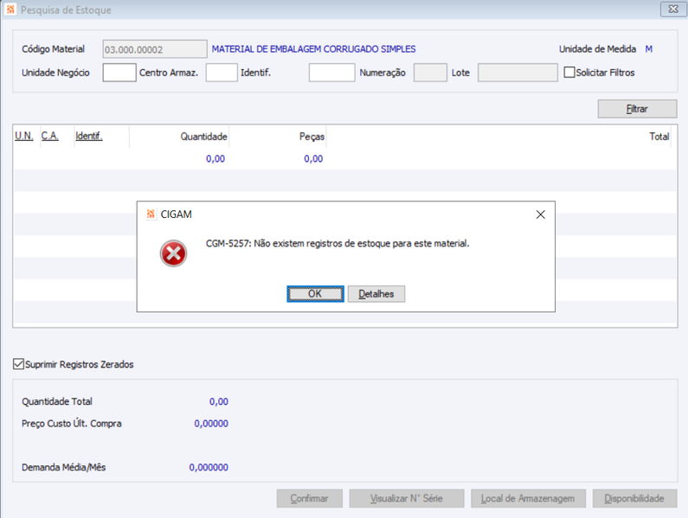
Task: Click the Pesquisa de Estoque title text
Action: (x=66, y=10)
